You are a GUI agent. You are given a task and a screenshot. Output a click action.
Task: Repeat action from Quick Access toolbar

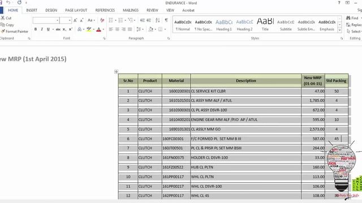tap(19, 3)
